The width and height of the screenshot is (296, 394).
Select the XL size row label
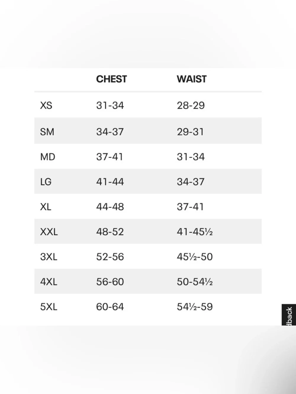pos(46,207)
